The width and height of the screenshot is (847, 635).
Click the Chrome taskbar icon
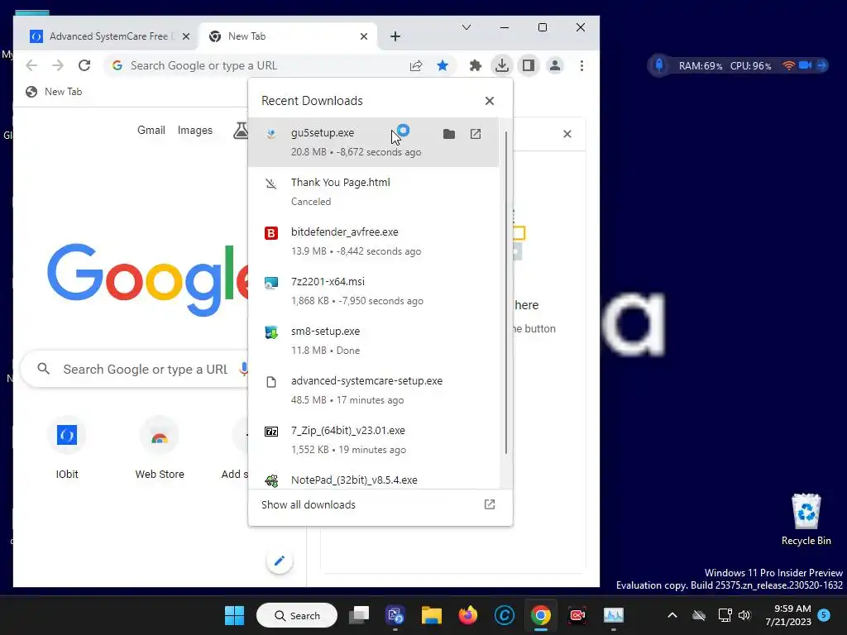[541, 615]
